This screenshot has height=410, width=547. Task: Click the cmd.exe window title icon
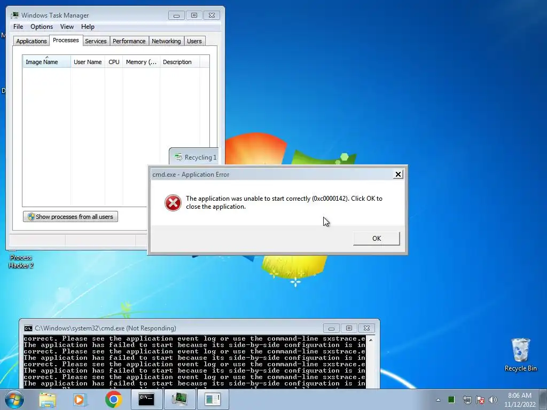tap(28, 328)
